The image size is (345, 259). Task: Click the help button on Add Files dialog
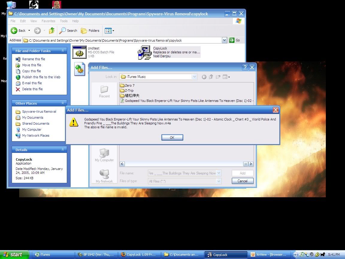tap(245, 67)
